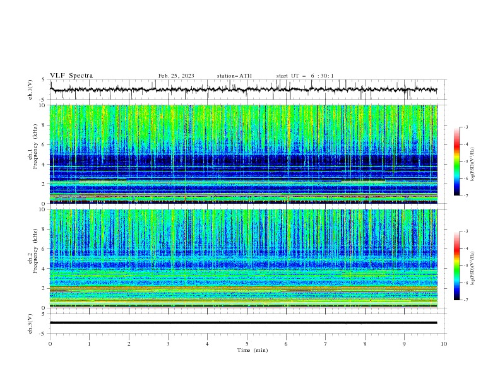Click the ch.2 "Frequency (kHz)" axis label
The height and width of the screenshot is (386, 500).
click(35, 250)
